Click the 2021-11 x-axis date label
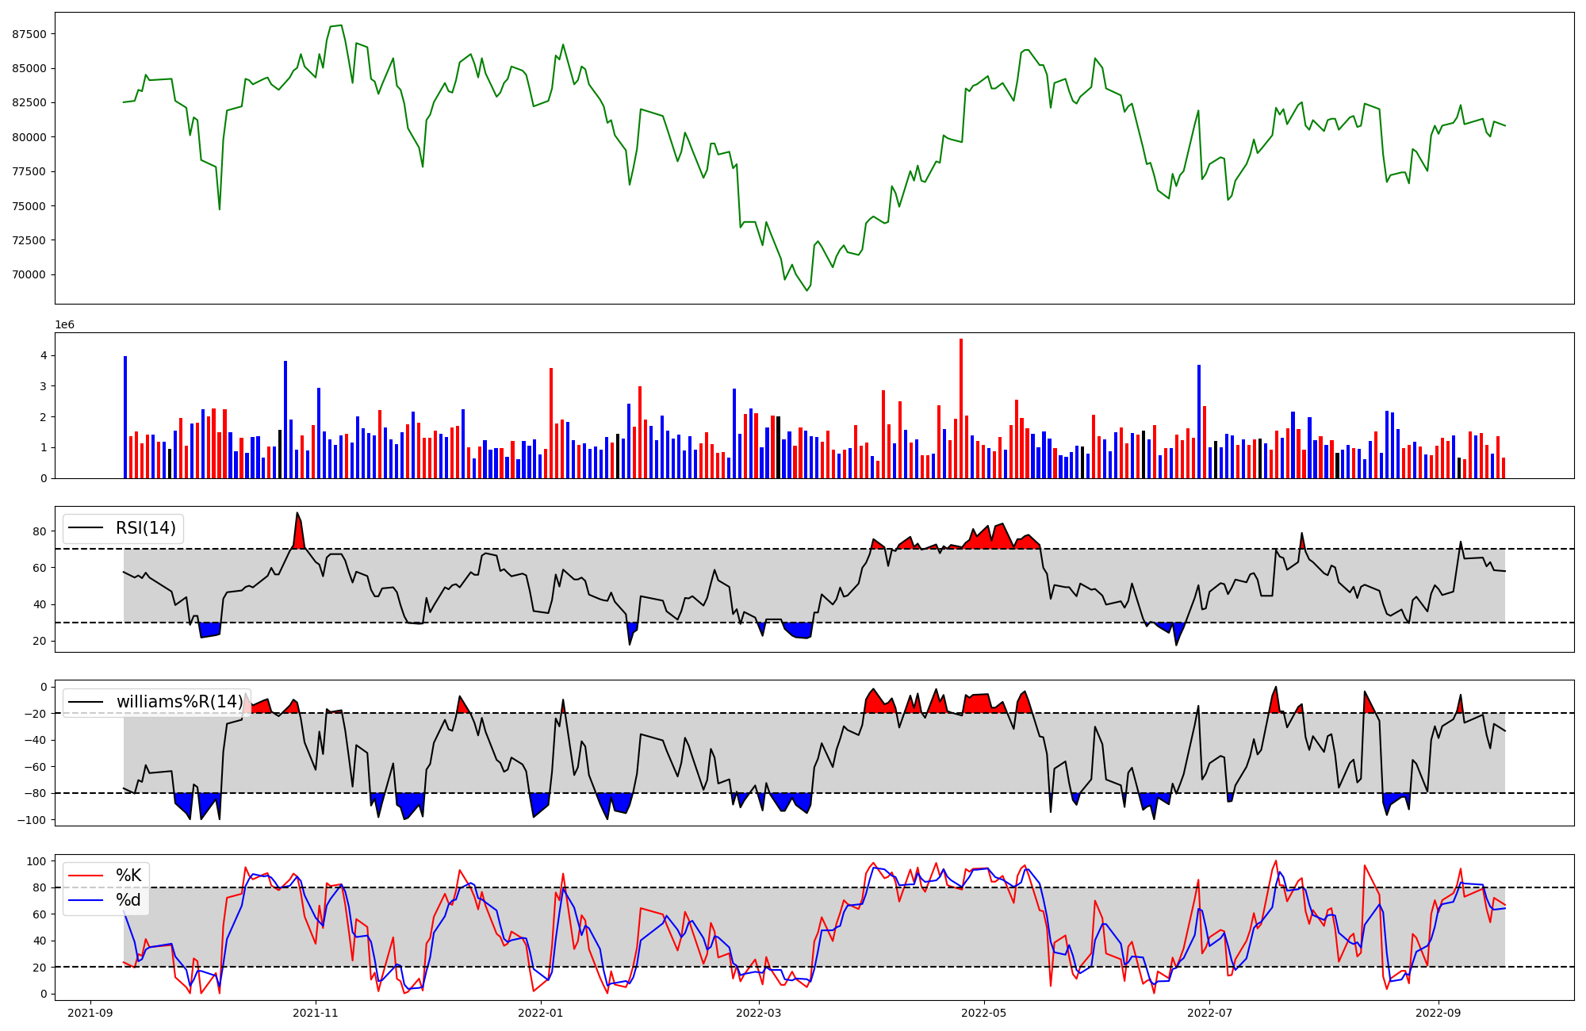 tap(316, 1013)
